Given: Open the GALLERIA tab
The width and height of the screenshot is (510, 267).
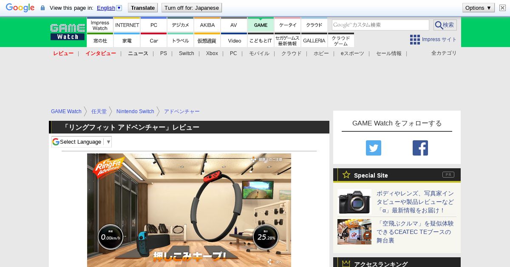Looking at the screenshot, I should click(x=314, y=40).
